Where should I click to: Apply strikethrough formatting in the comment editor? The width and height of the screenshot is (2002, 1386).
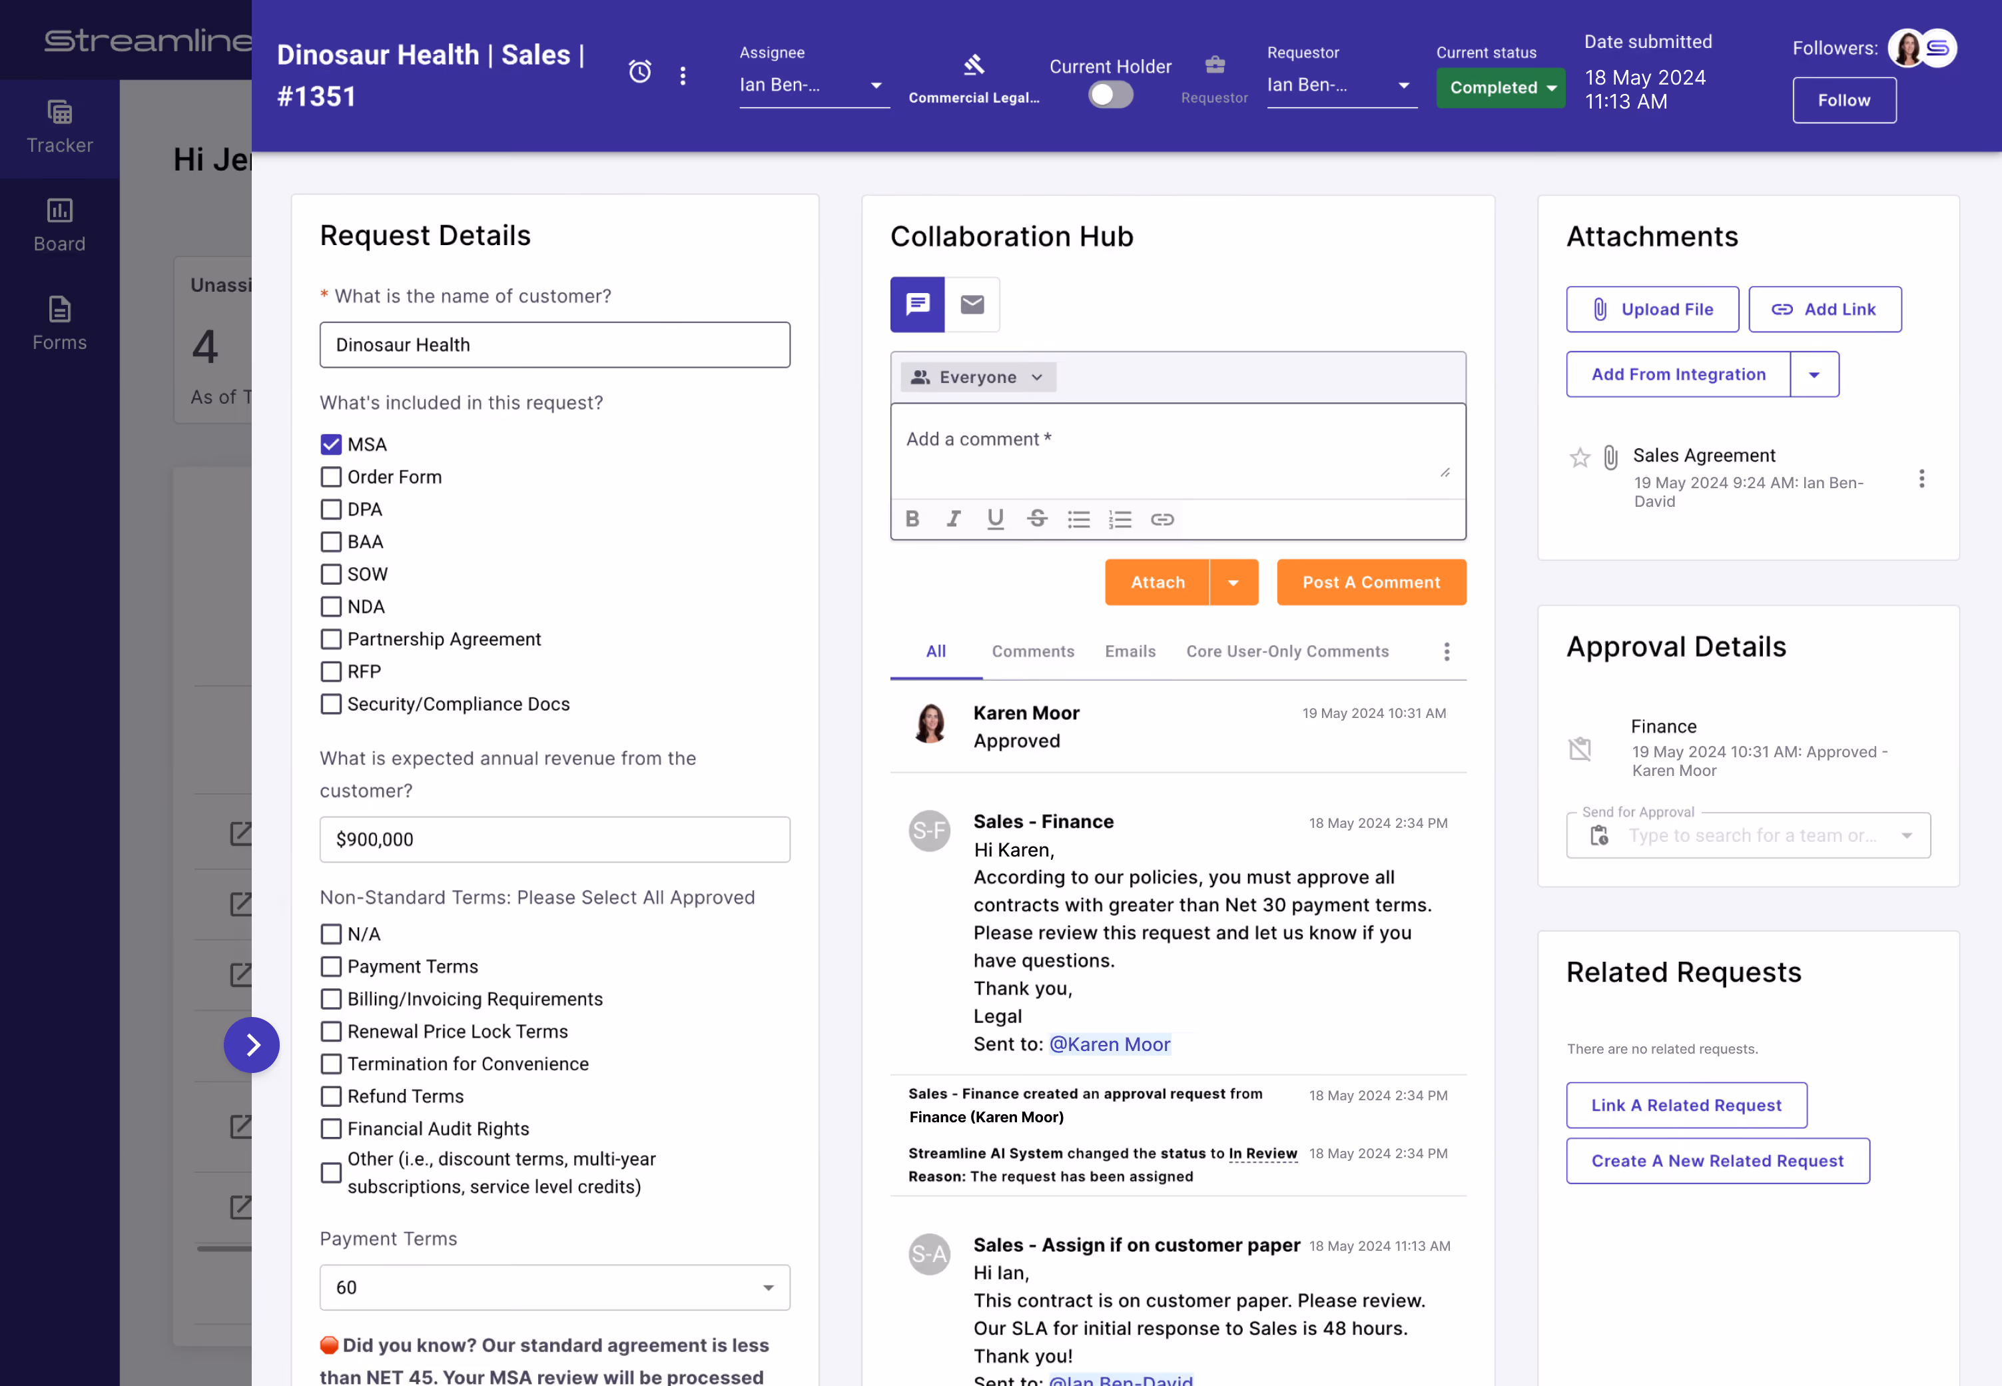[1036, 520]
